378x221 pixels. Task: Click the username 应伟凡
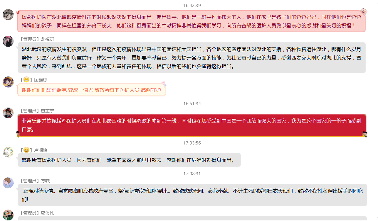point(47,213)
